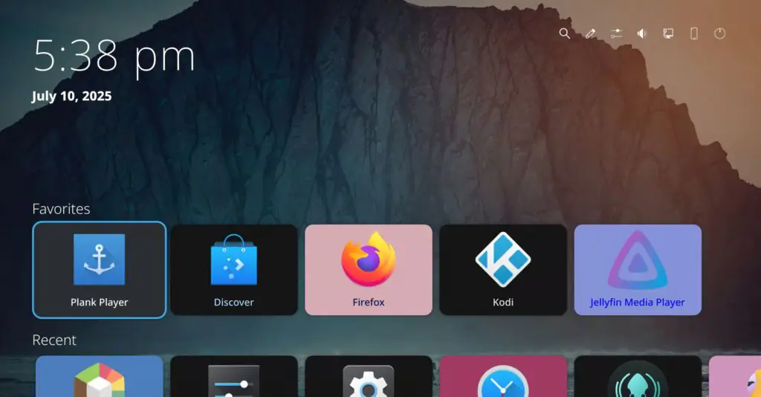Open the monitor display icon
The height and width of the screenshot is (397, 761).
(x=668, y=33)
